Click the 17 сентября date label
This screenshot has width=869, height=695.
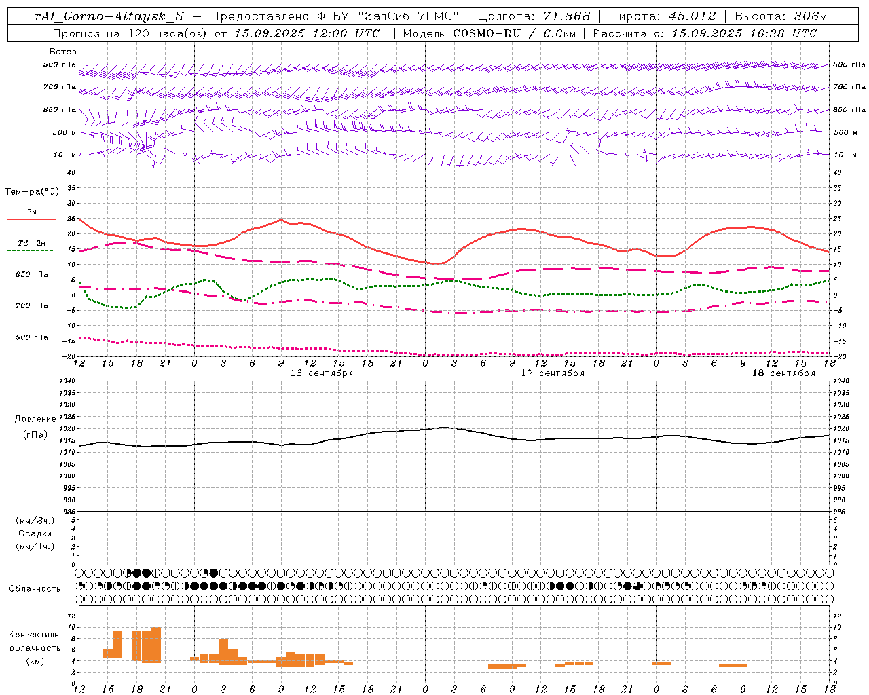tap(553, 373)
